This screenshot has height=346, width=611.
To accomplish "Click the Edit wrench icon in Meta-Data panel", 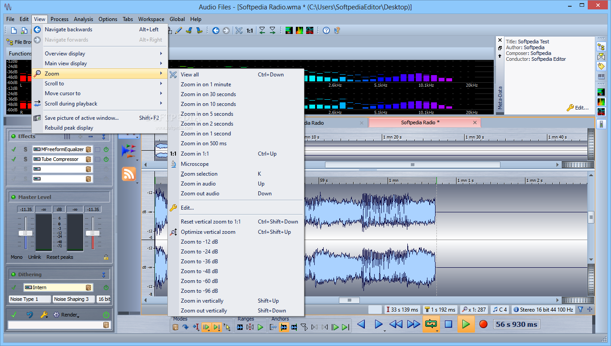I will [x=570, y=108].
